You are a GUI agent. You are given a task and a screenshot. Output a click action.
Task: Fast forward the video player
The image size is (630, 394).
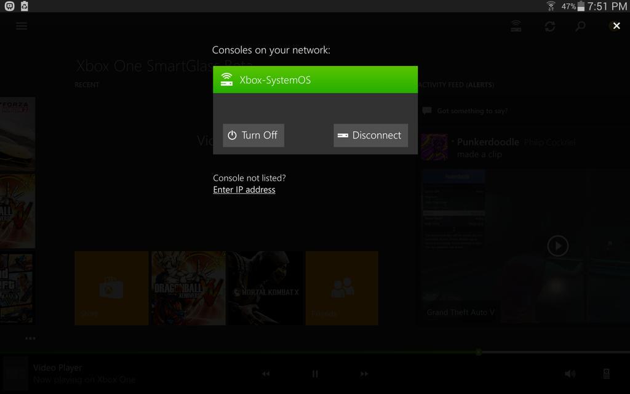click(364, 374)
